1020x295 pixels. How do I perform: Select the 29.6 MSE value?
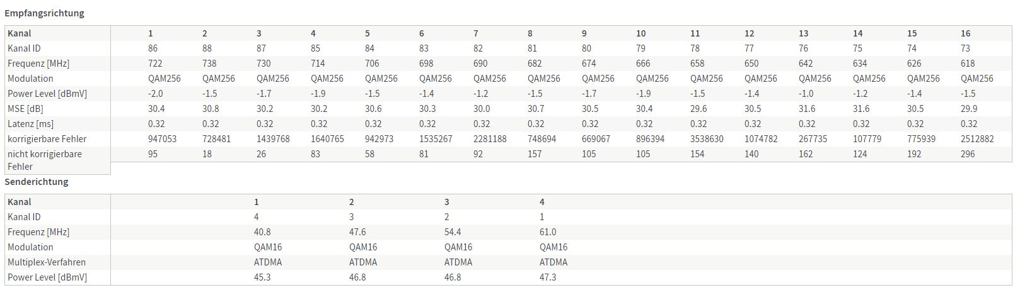click(x=698, y=109)
